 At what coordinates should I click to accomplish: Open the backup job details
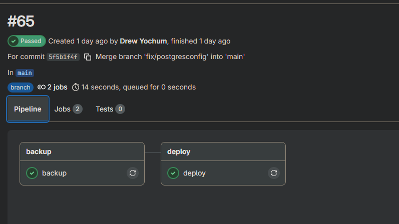[x=54, y=173]
